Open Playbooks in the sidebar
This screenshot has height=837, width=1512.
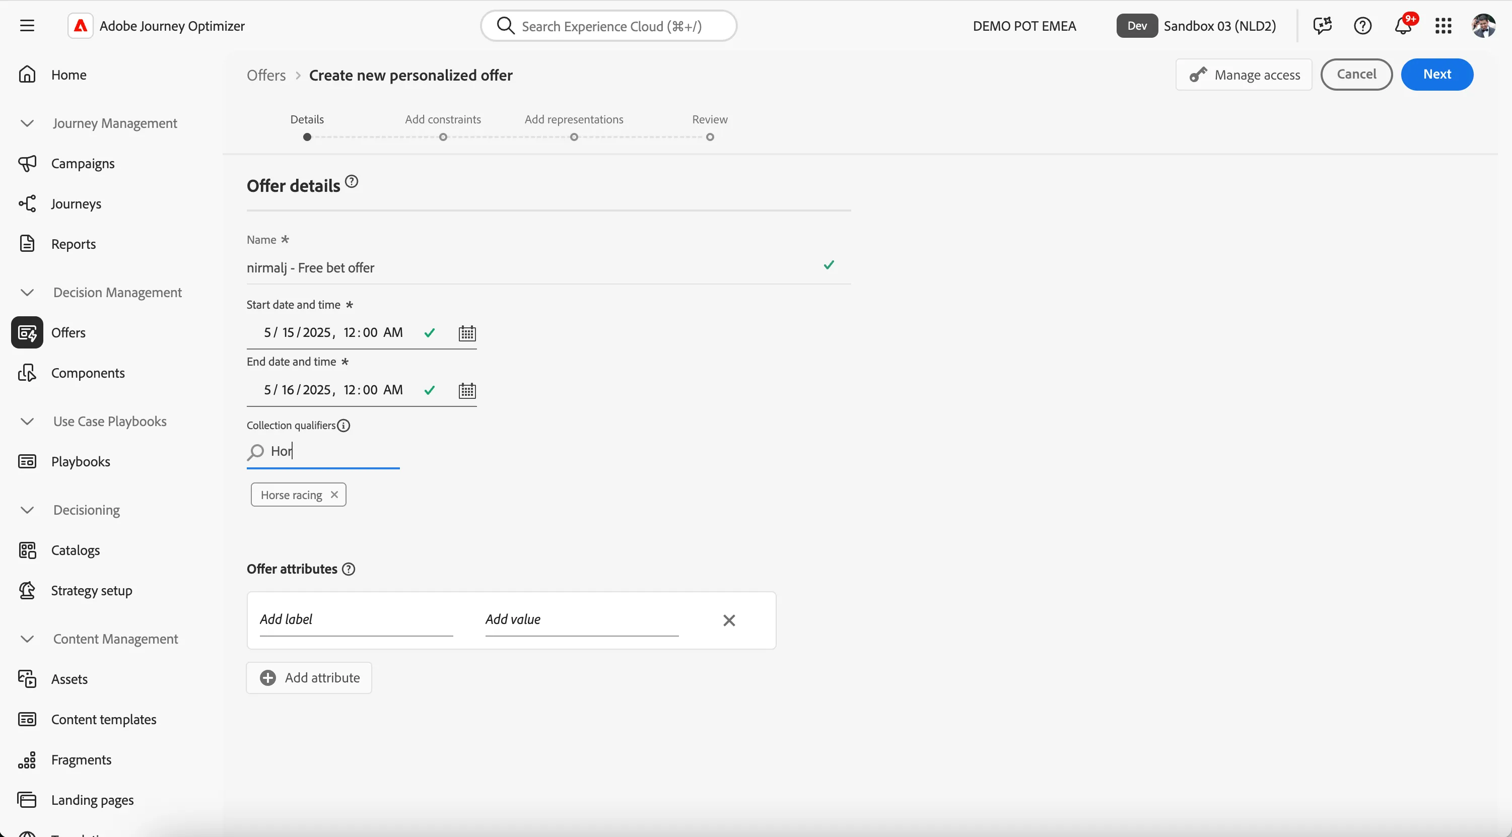81,462
